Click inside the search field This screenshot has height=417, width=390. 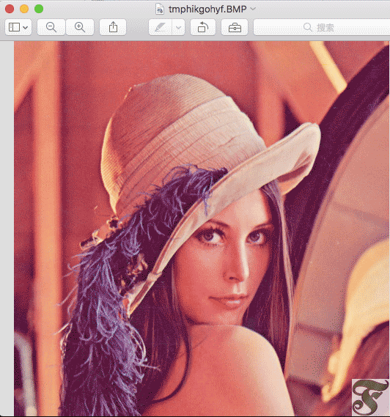pyautogui.click(x=322, y=27)
